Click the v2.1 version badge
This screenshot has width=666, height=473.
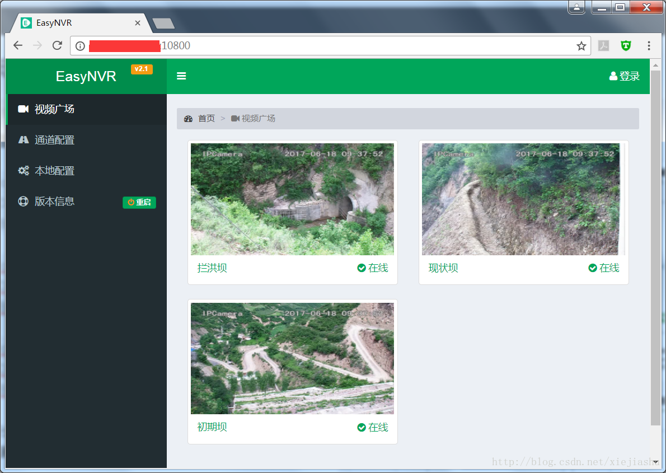coord(142,69)
